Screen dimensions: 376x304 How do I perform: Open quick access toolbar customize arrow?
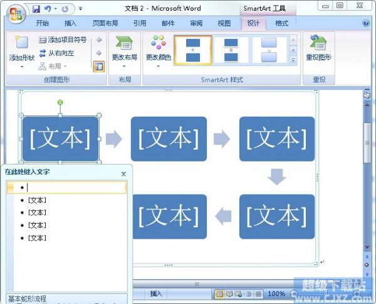[x=81, y=9]
